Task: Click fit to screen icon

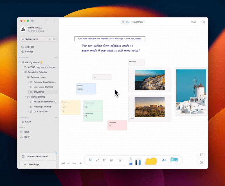Action: (63, 163)
